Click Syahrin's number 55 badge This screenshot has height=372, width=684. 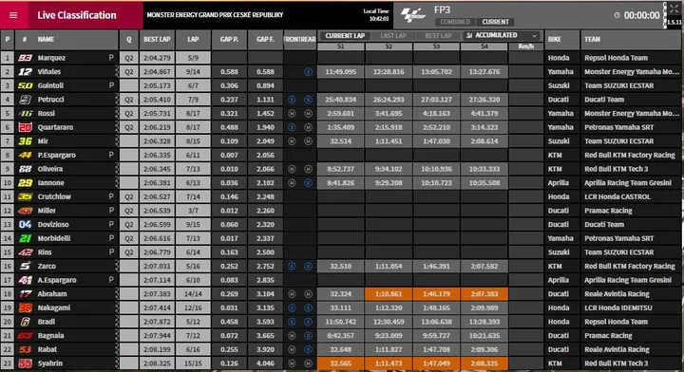(25, 363)
